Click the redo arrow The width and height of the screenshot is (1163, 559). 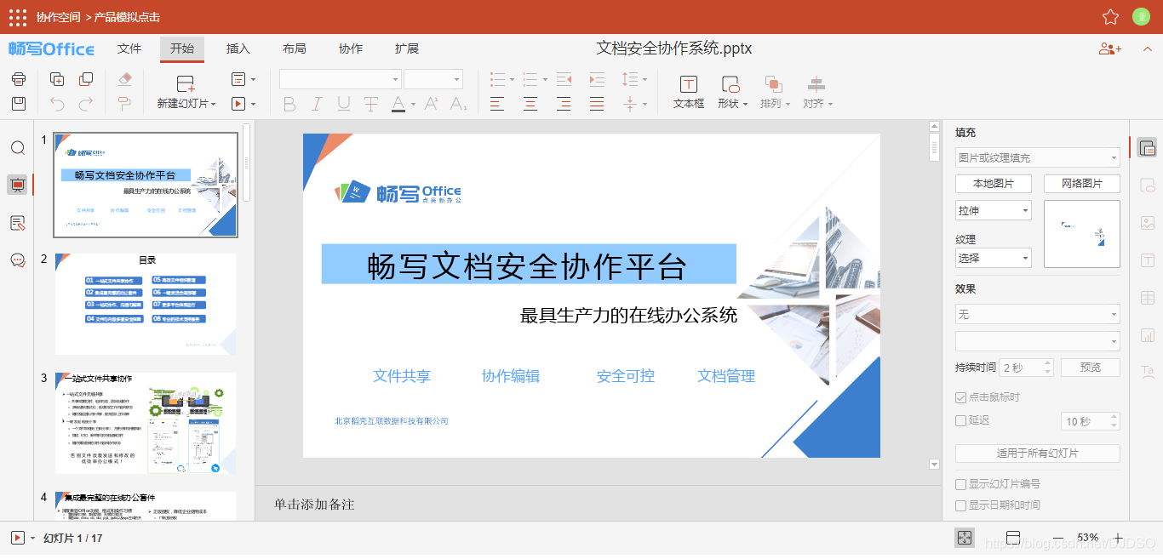tap(86, 104)
